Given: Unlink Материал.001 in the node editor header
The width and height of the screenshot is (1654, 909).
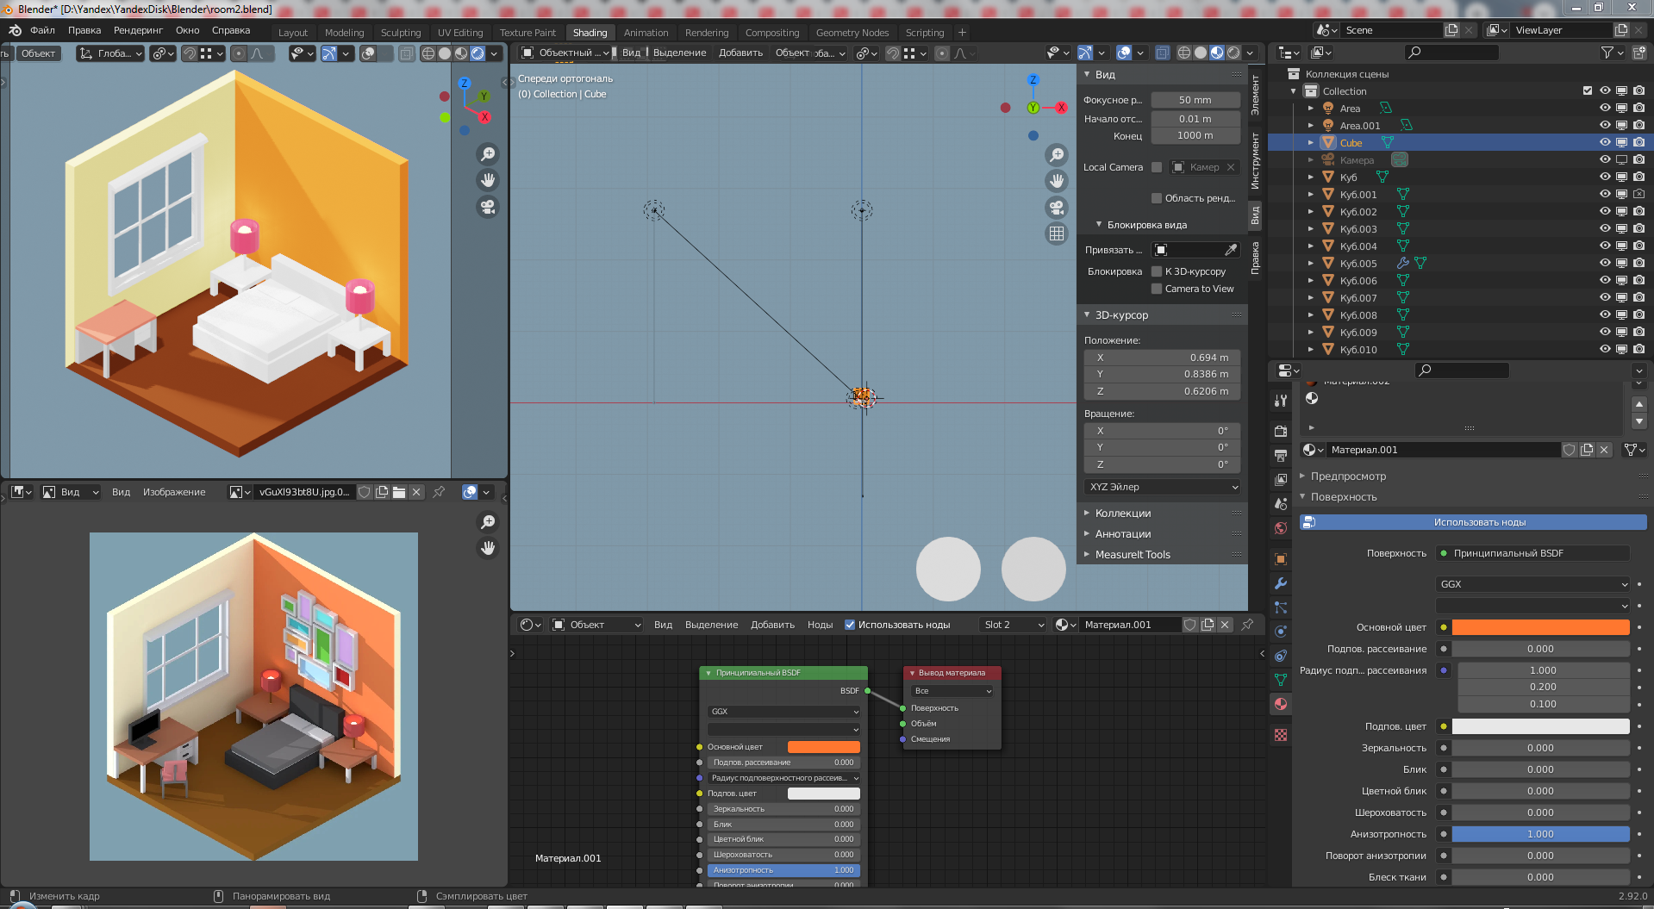Looking at the screenshot, I should (x=1225, y=625).
